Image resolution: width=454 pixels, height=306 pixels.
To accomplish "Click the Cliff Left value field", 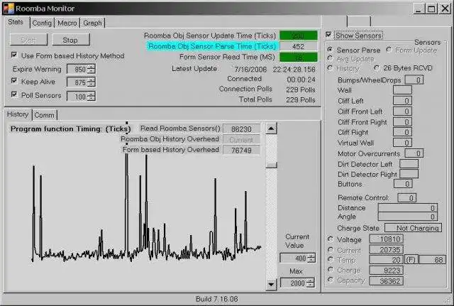I will 402,101.
